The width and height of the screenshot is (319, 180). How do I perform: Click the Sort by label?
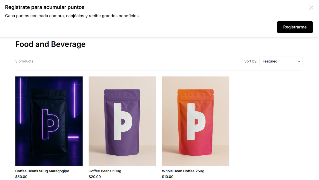pyautogui.click(x=251, y=61)
